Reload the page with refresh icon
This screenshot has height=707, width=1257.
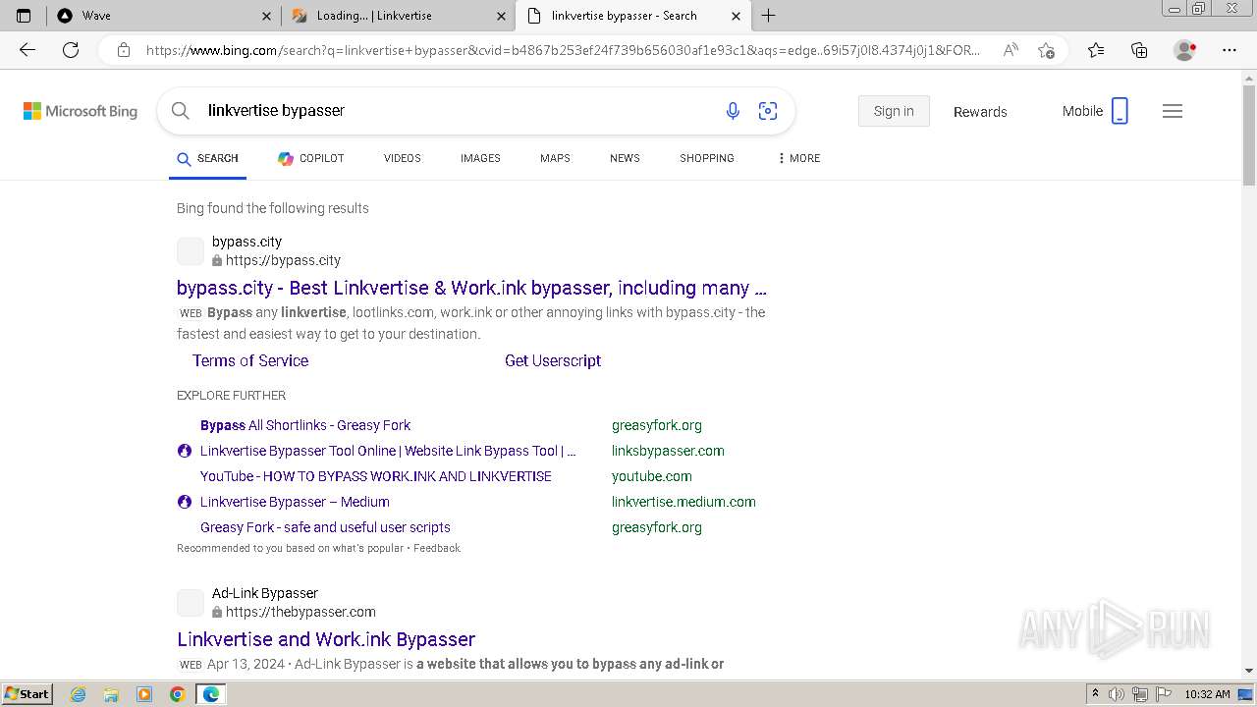pos(71,50)
